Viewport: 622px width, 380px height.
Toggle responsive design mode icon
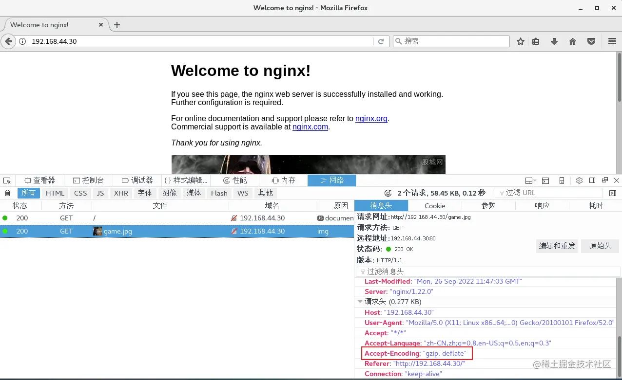[562, 181]
